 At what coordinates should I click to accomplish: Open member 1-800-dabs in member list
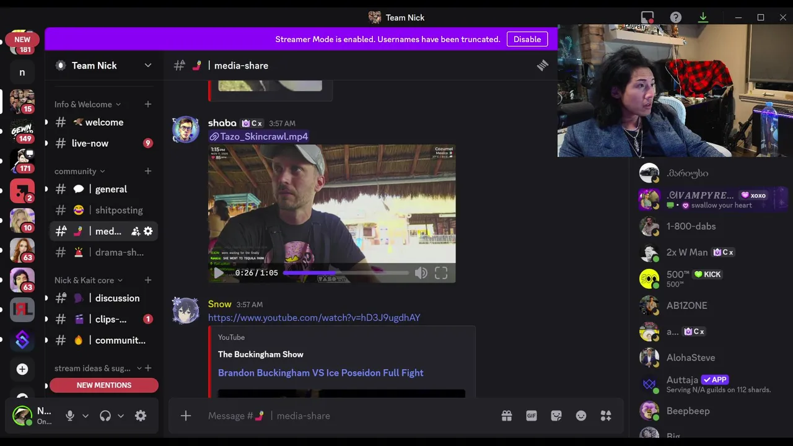pos(711,226)
